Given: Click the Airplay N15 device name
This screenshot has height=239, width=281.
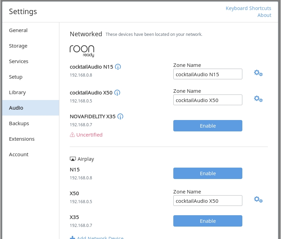Looking at the screenshot, I should point(75,170).
